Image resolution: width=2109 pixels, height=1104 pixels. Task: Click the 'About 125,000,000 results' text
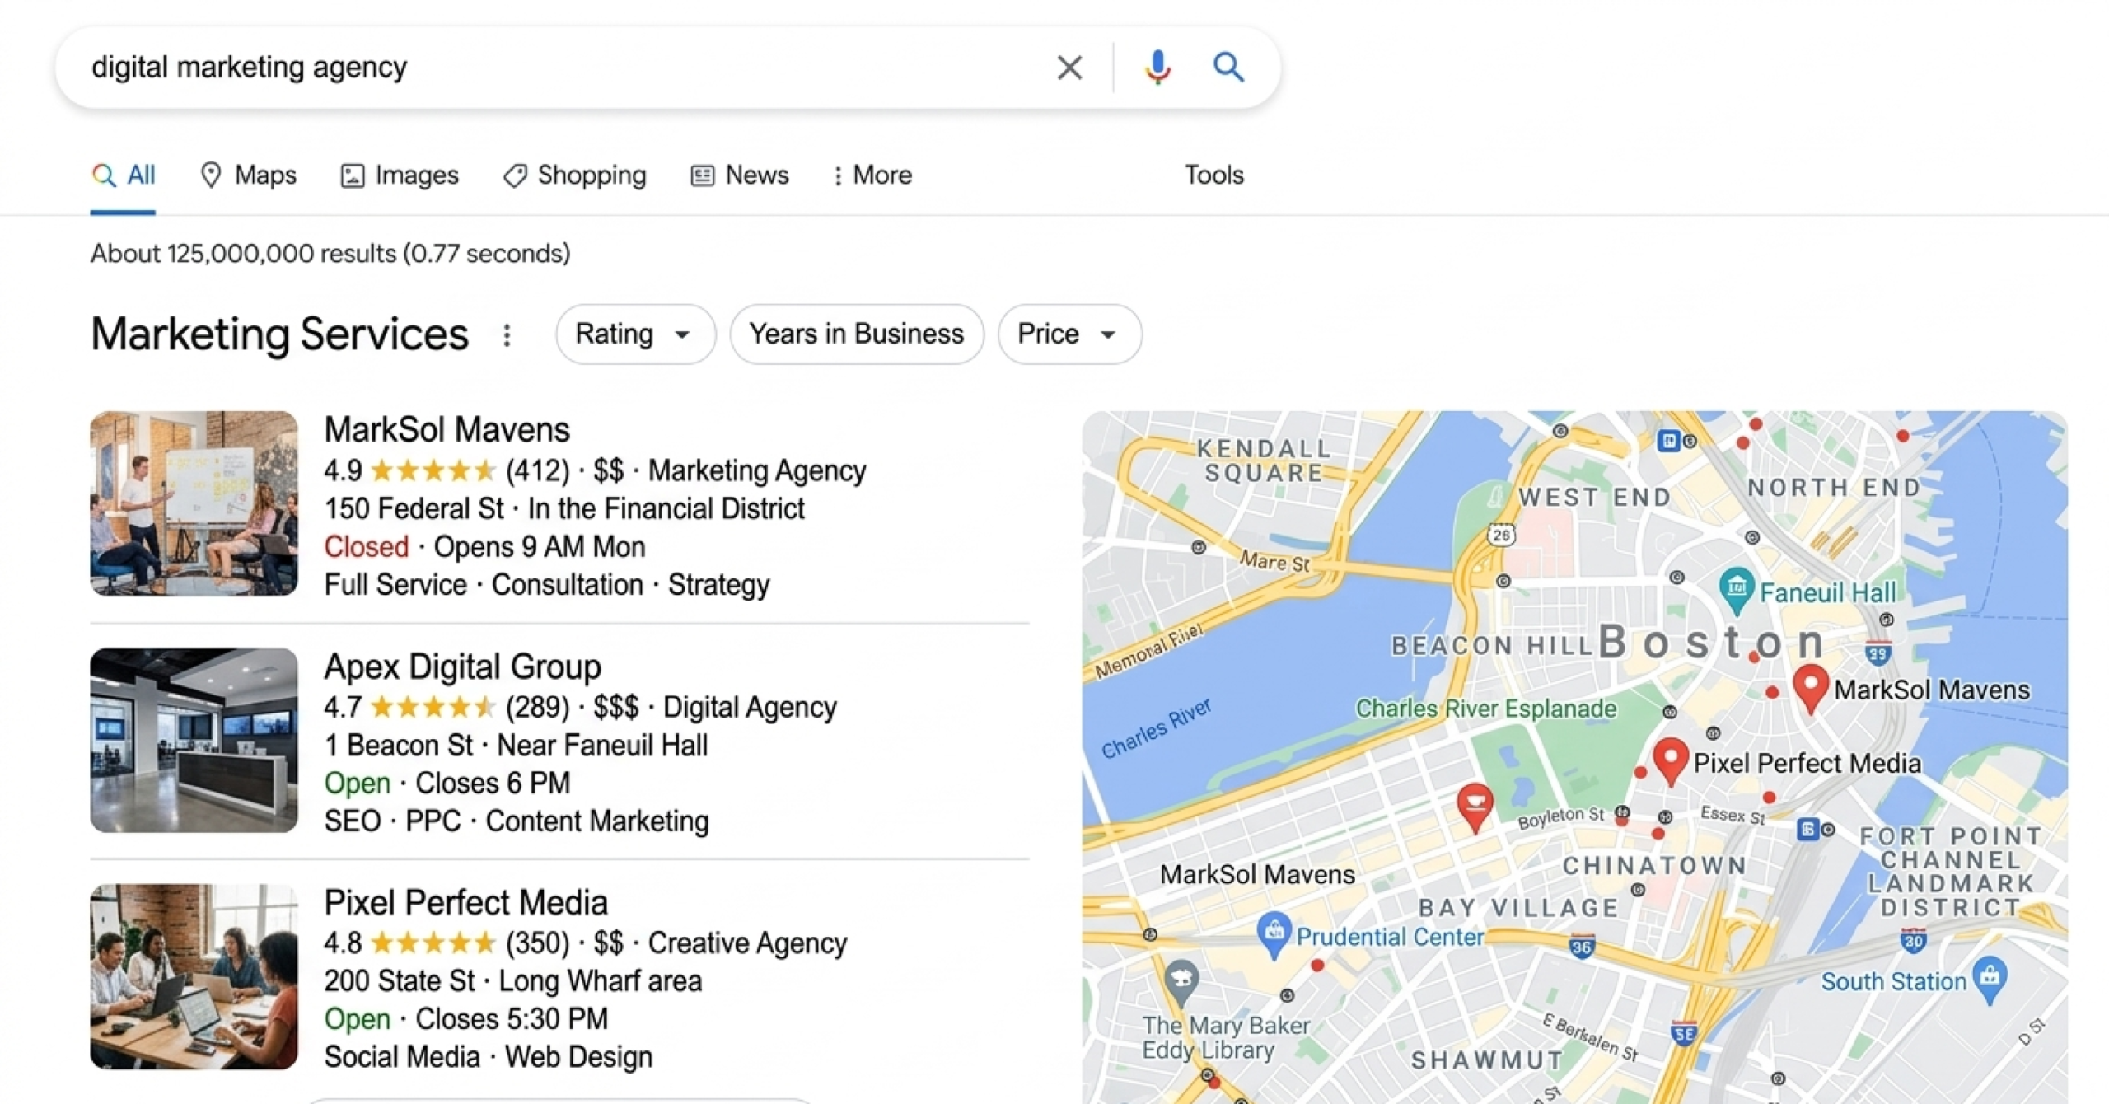point(330,254)
